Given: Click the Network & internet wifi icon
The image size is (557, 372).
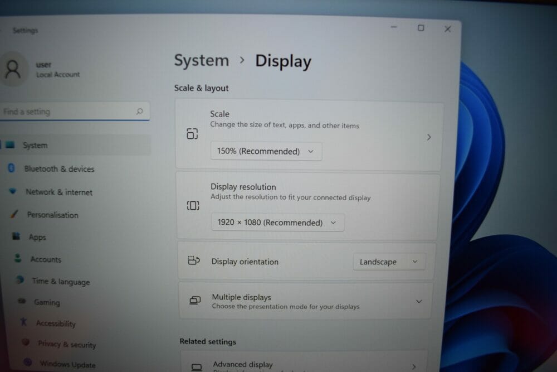Looking at the screenshot, I should pyautogui.click(x=13, y=191).
